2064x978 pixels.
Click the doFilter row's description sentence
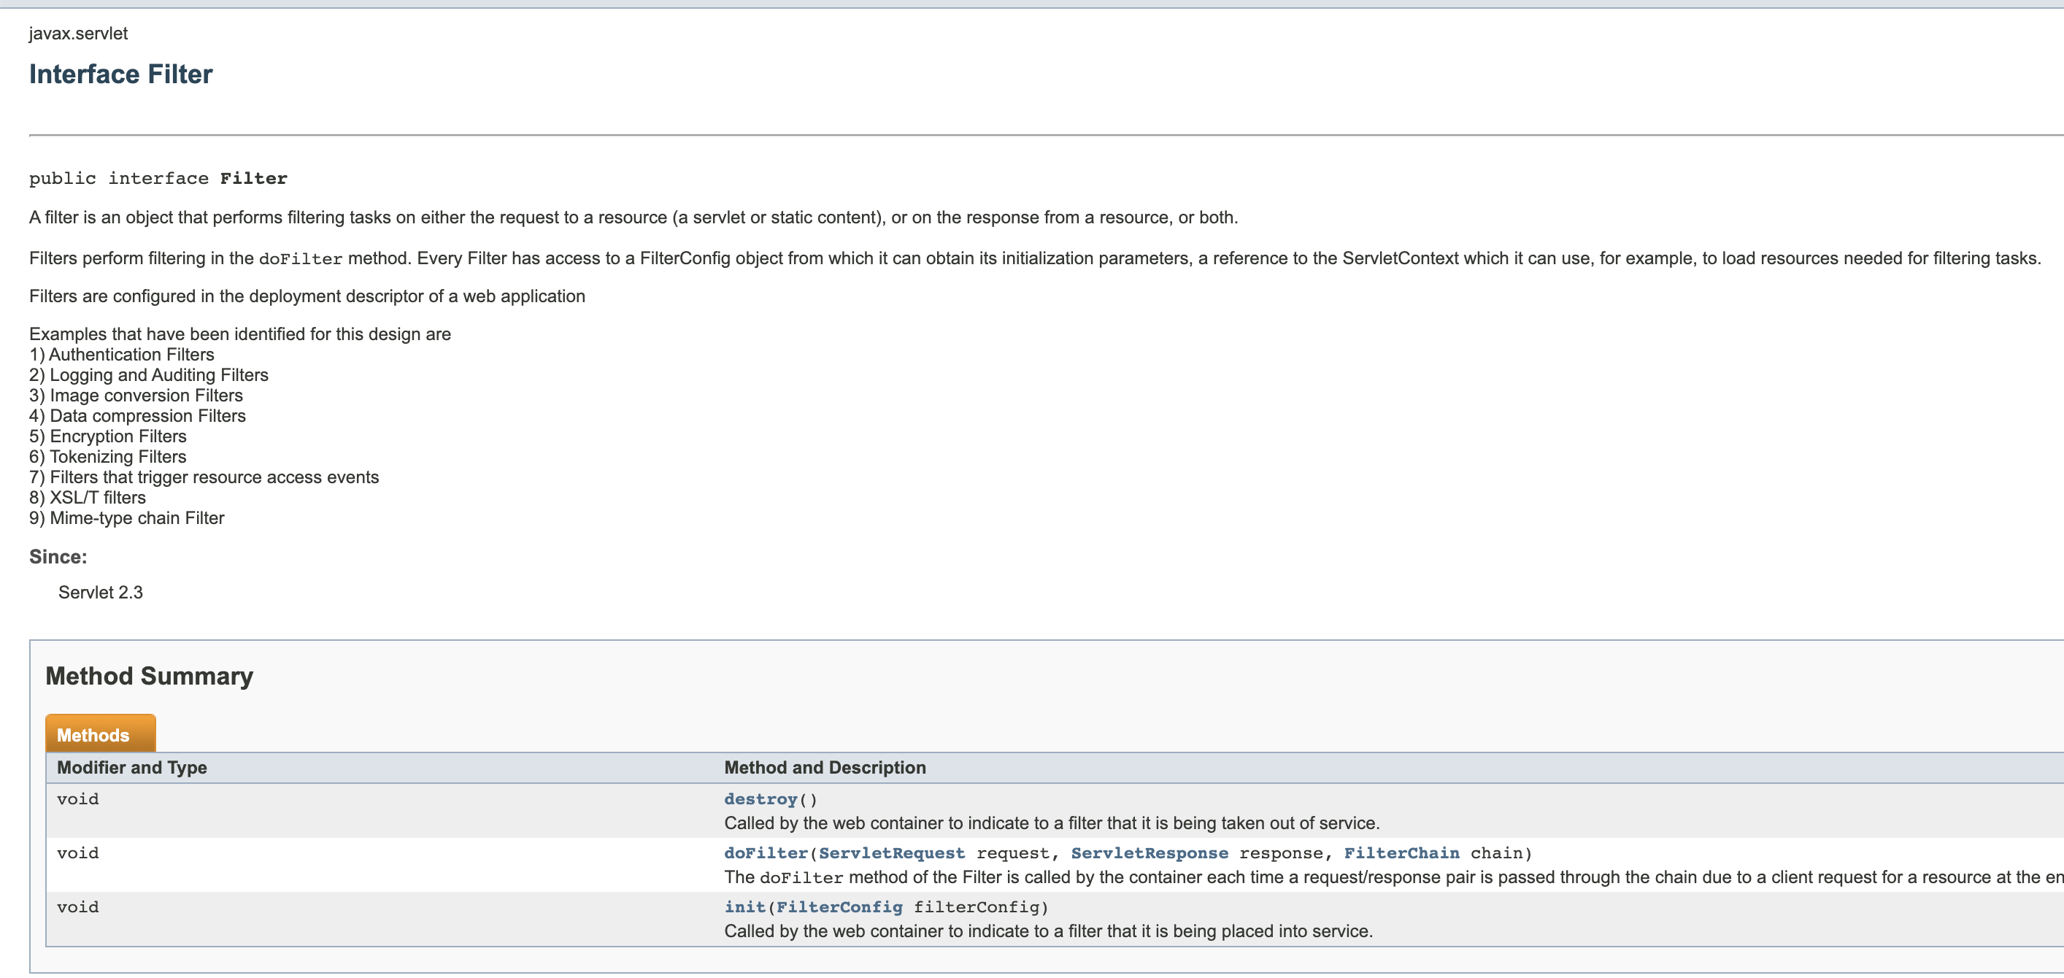(1394, 877)
